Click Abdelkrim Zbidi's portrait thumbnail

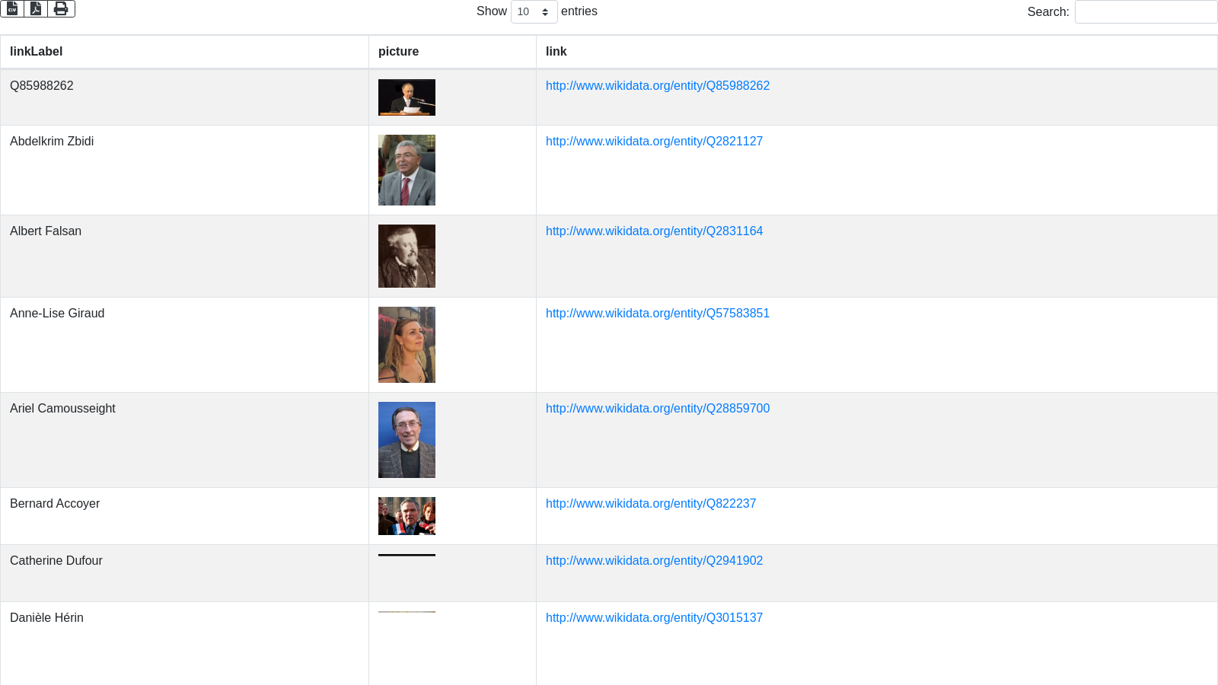[x=407, y=170]
